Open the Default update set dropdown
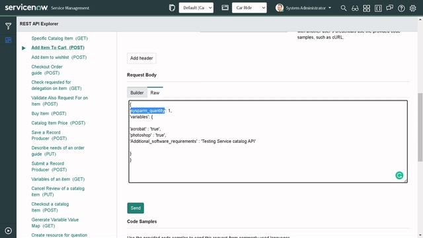Image resolution: width=423 pixels, height=238 pixels. tap(196, 8)
